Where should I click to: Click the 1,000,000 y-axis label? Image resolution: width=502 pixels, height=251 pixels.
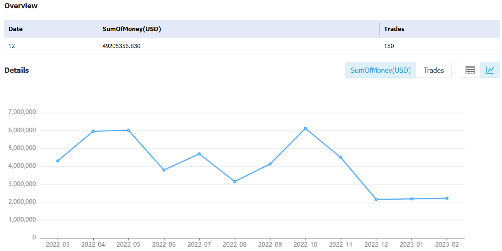(22, 220)
